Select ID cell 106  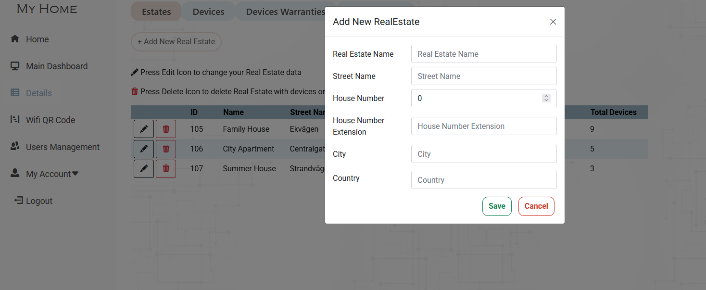197,149
